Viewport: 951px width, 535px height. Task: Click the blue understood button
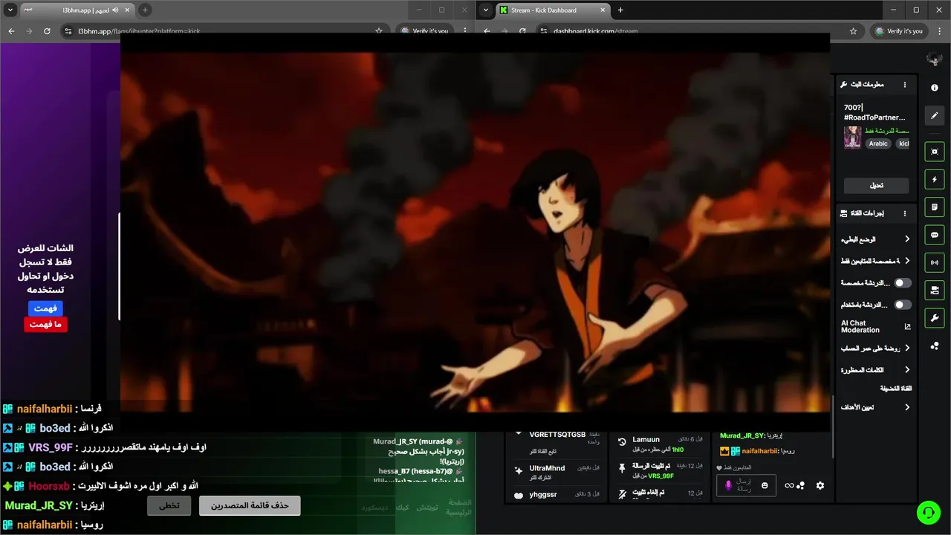[45, 308]
